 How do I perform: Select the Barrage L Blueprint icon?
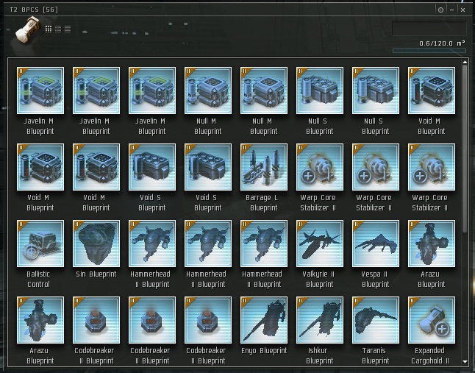[264, 167]
